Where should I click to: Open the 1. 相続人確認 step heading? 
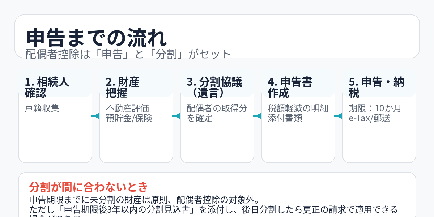pyautogui.click(x=47, y=87)
